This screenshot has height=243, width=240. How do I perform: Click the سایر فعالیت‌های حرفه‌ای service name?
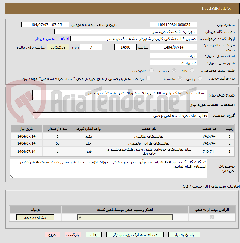coord(149,152)
